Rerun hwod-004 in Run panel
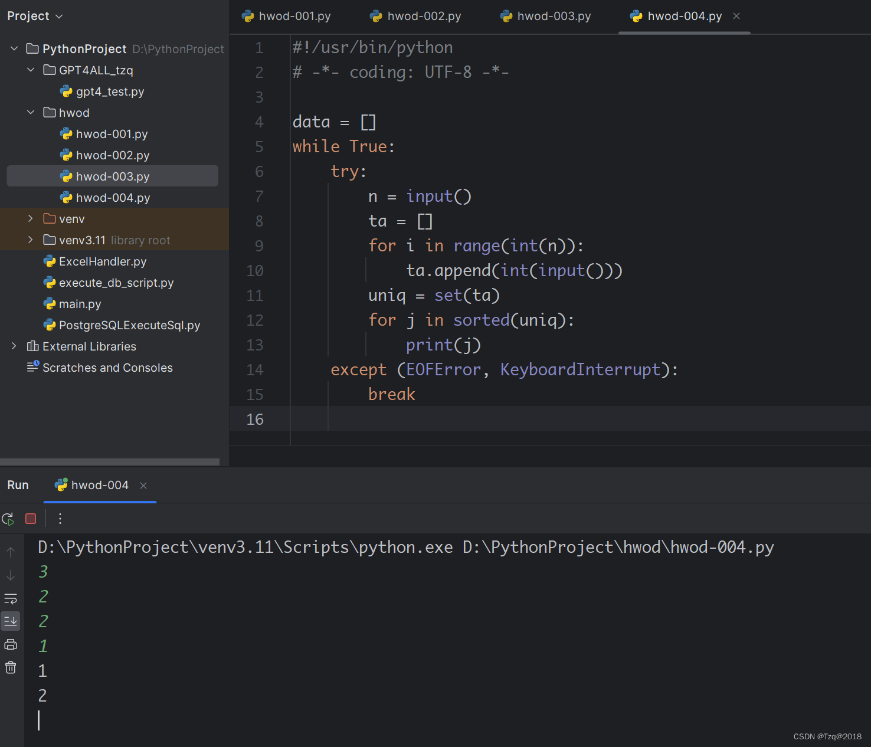Image resolution: width=871 pixels, height=747 pixels. 8,519
